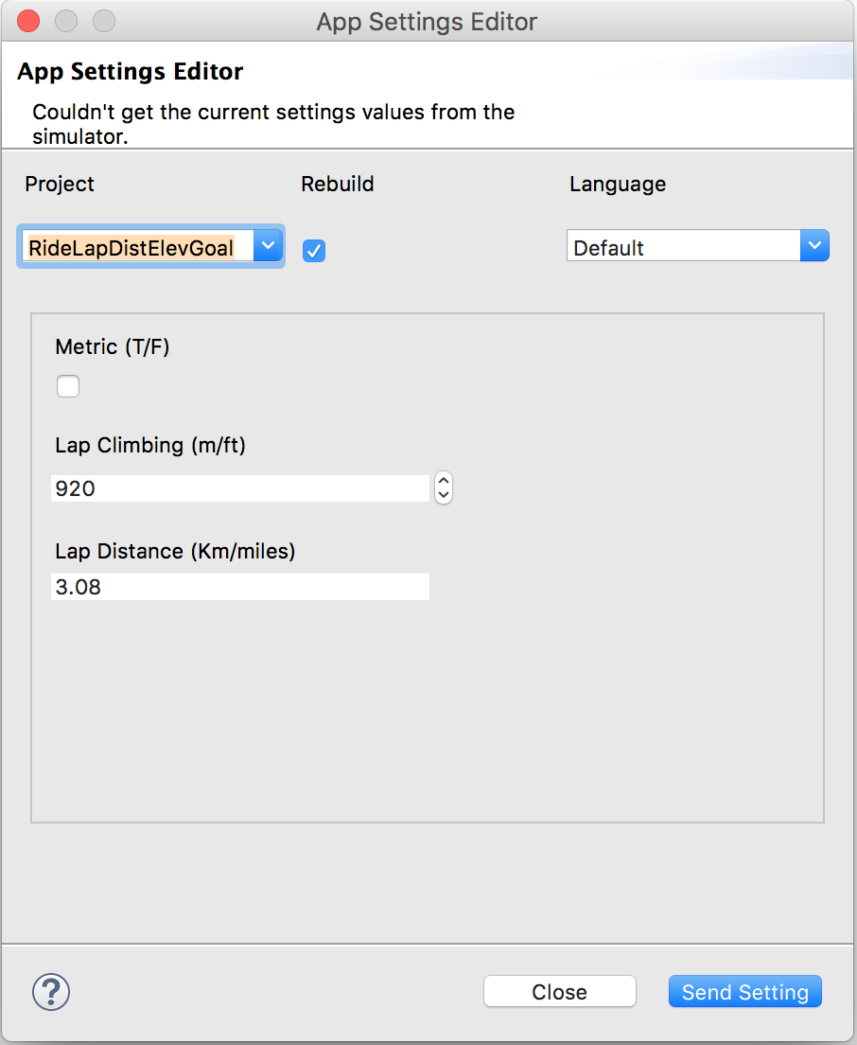Viewport: 857px width, 1045px height.
Task: Click the Lap Distance (Km/miles) label
Action: tap(175, 552)
